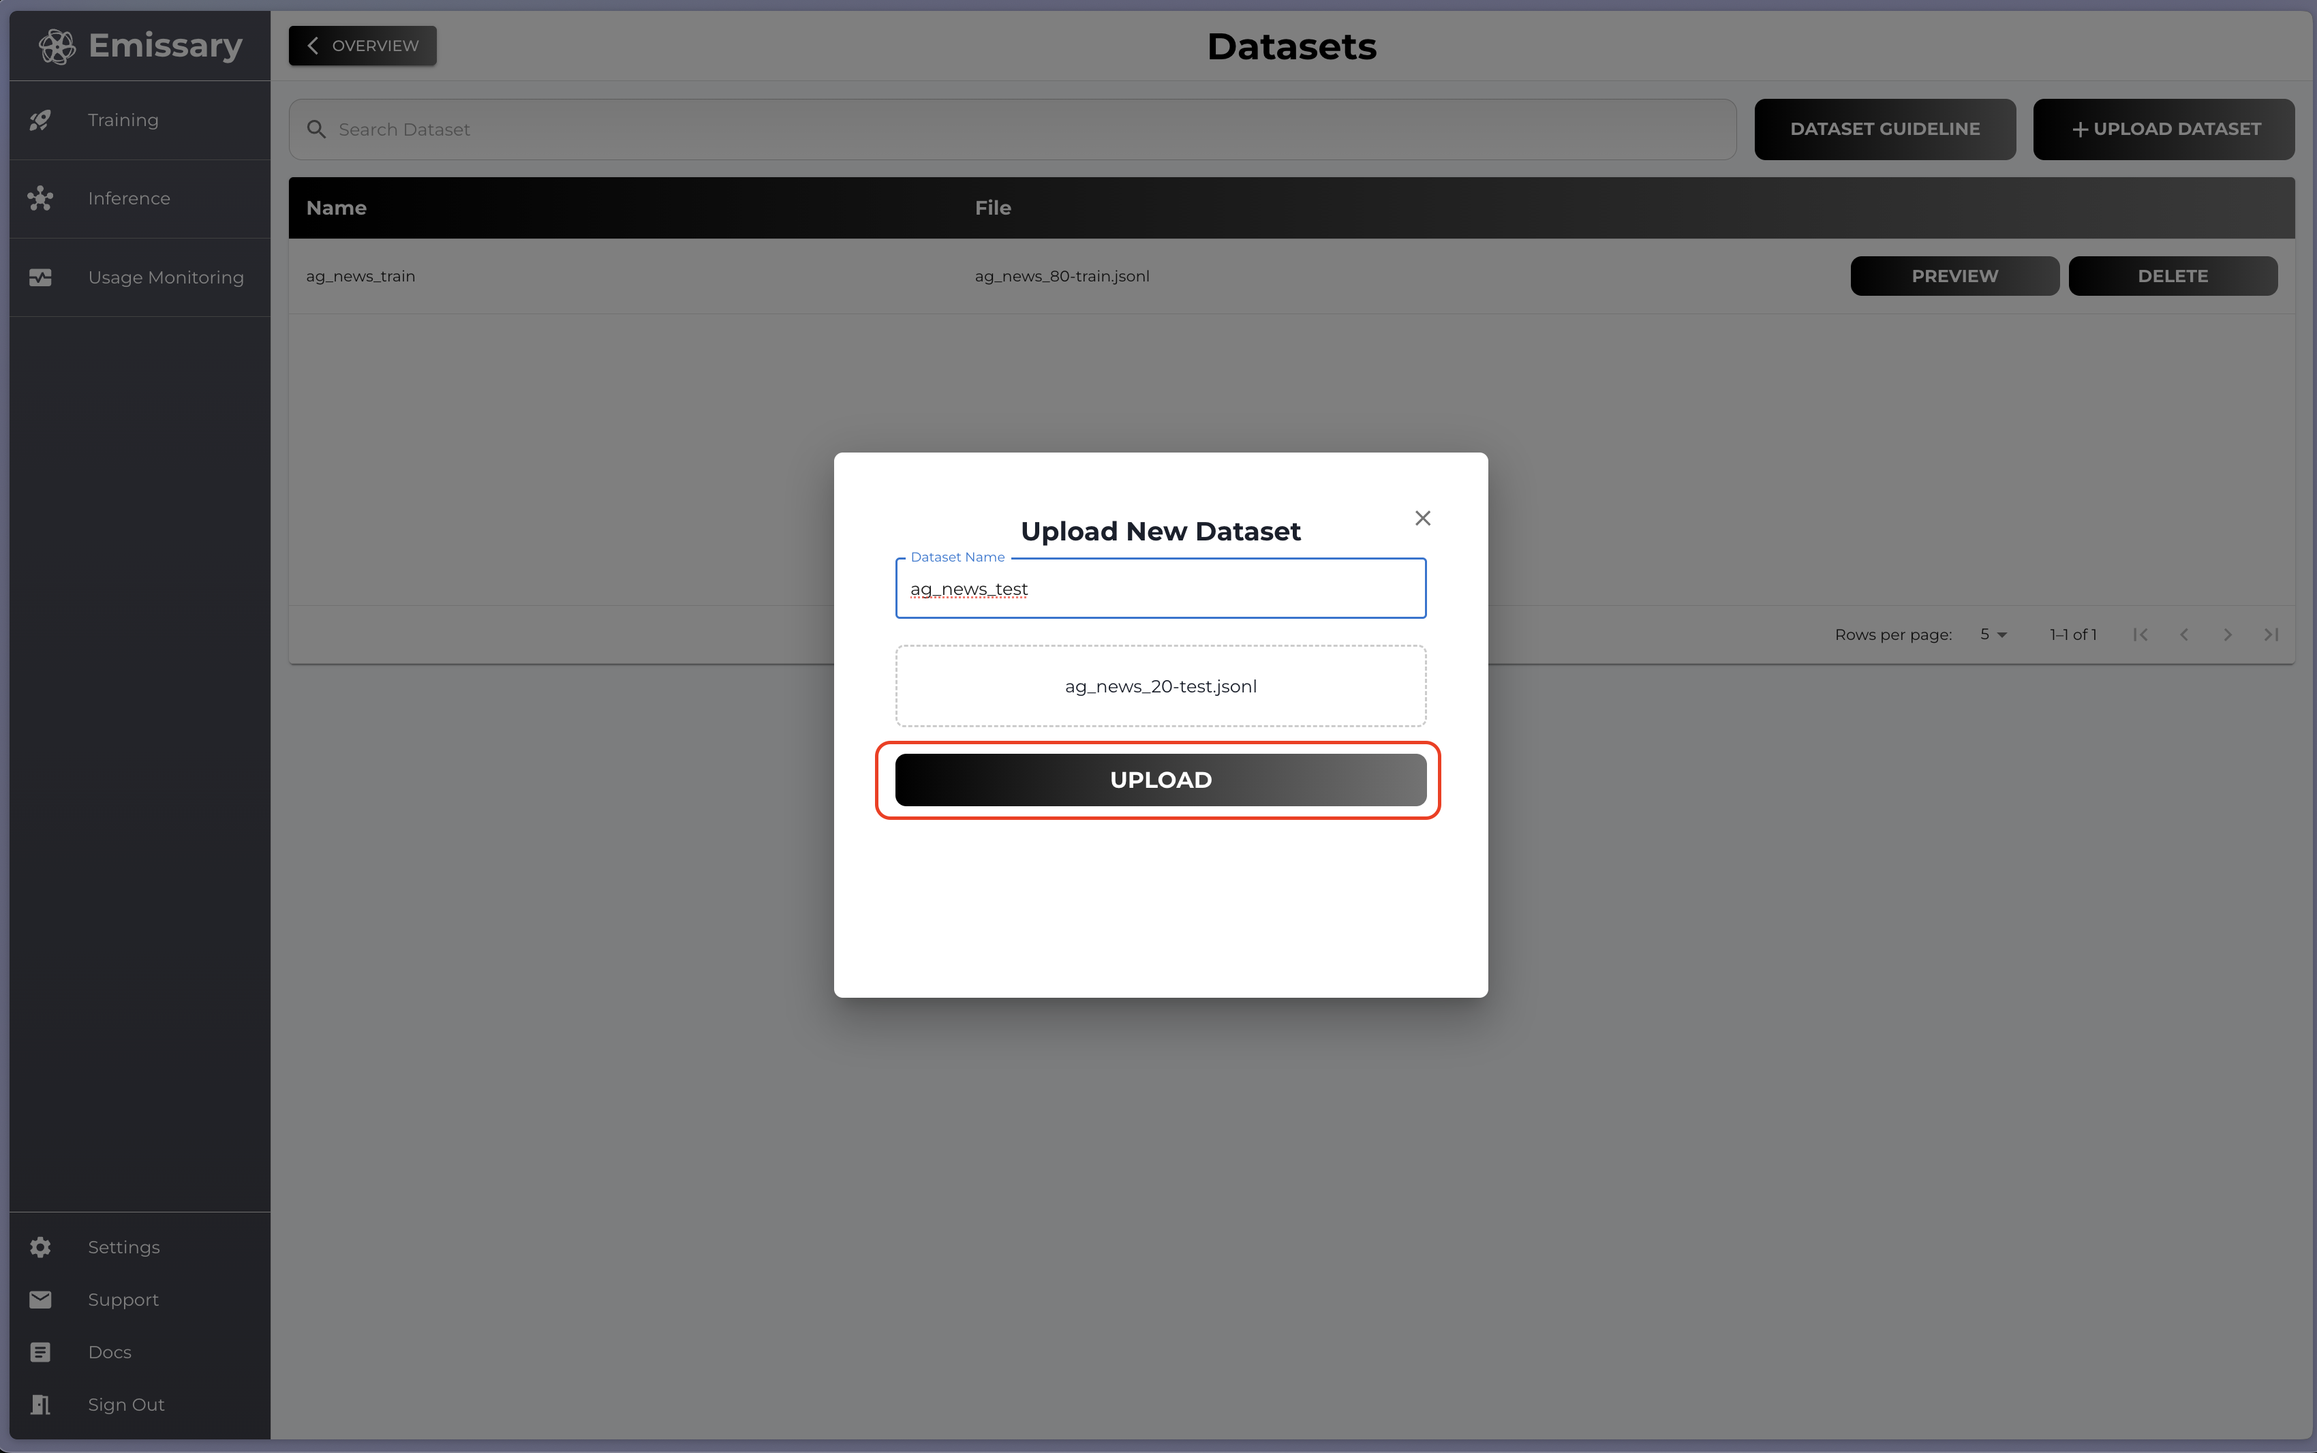Click the search magnifier icon
Image resolution: width=2317 pixels, height=1453 pixels.
coord(317,129)
